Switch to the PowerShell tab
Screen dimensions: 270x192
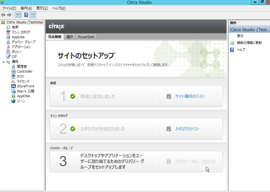[86, 37]
